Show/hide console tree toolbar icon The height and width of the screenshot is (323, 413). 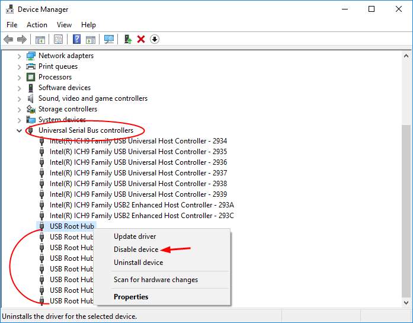click(40, 39)
